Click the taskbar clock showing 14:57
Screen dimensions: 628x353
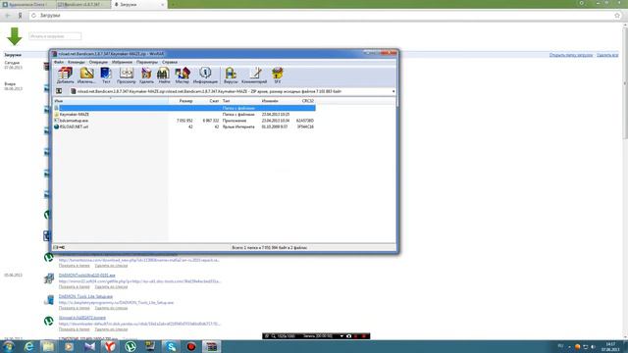pyautogui.click(x=610, y=347)
